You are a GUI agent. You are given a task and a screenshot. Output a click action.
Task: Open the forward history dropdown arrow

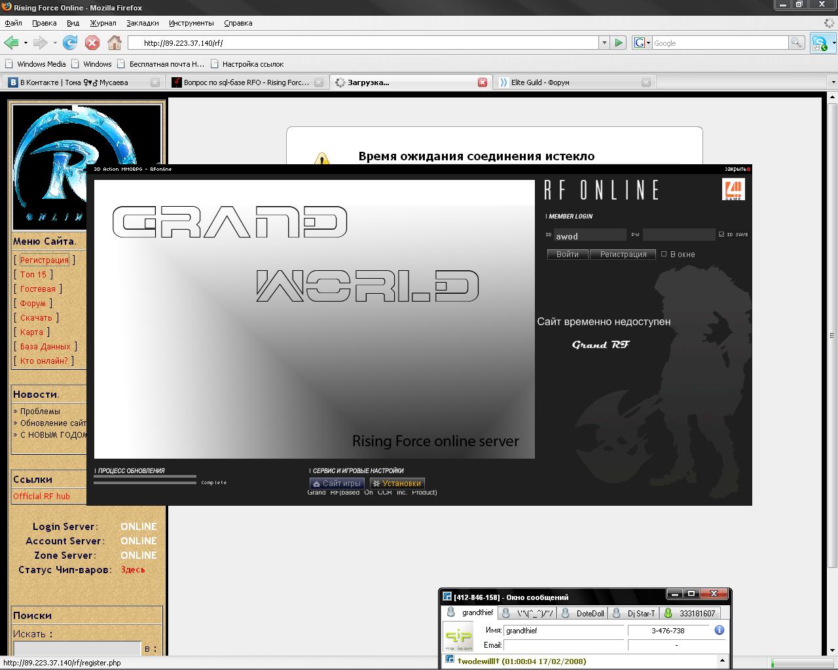(x=55, y=43)
